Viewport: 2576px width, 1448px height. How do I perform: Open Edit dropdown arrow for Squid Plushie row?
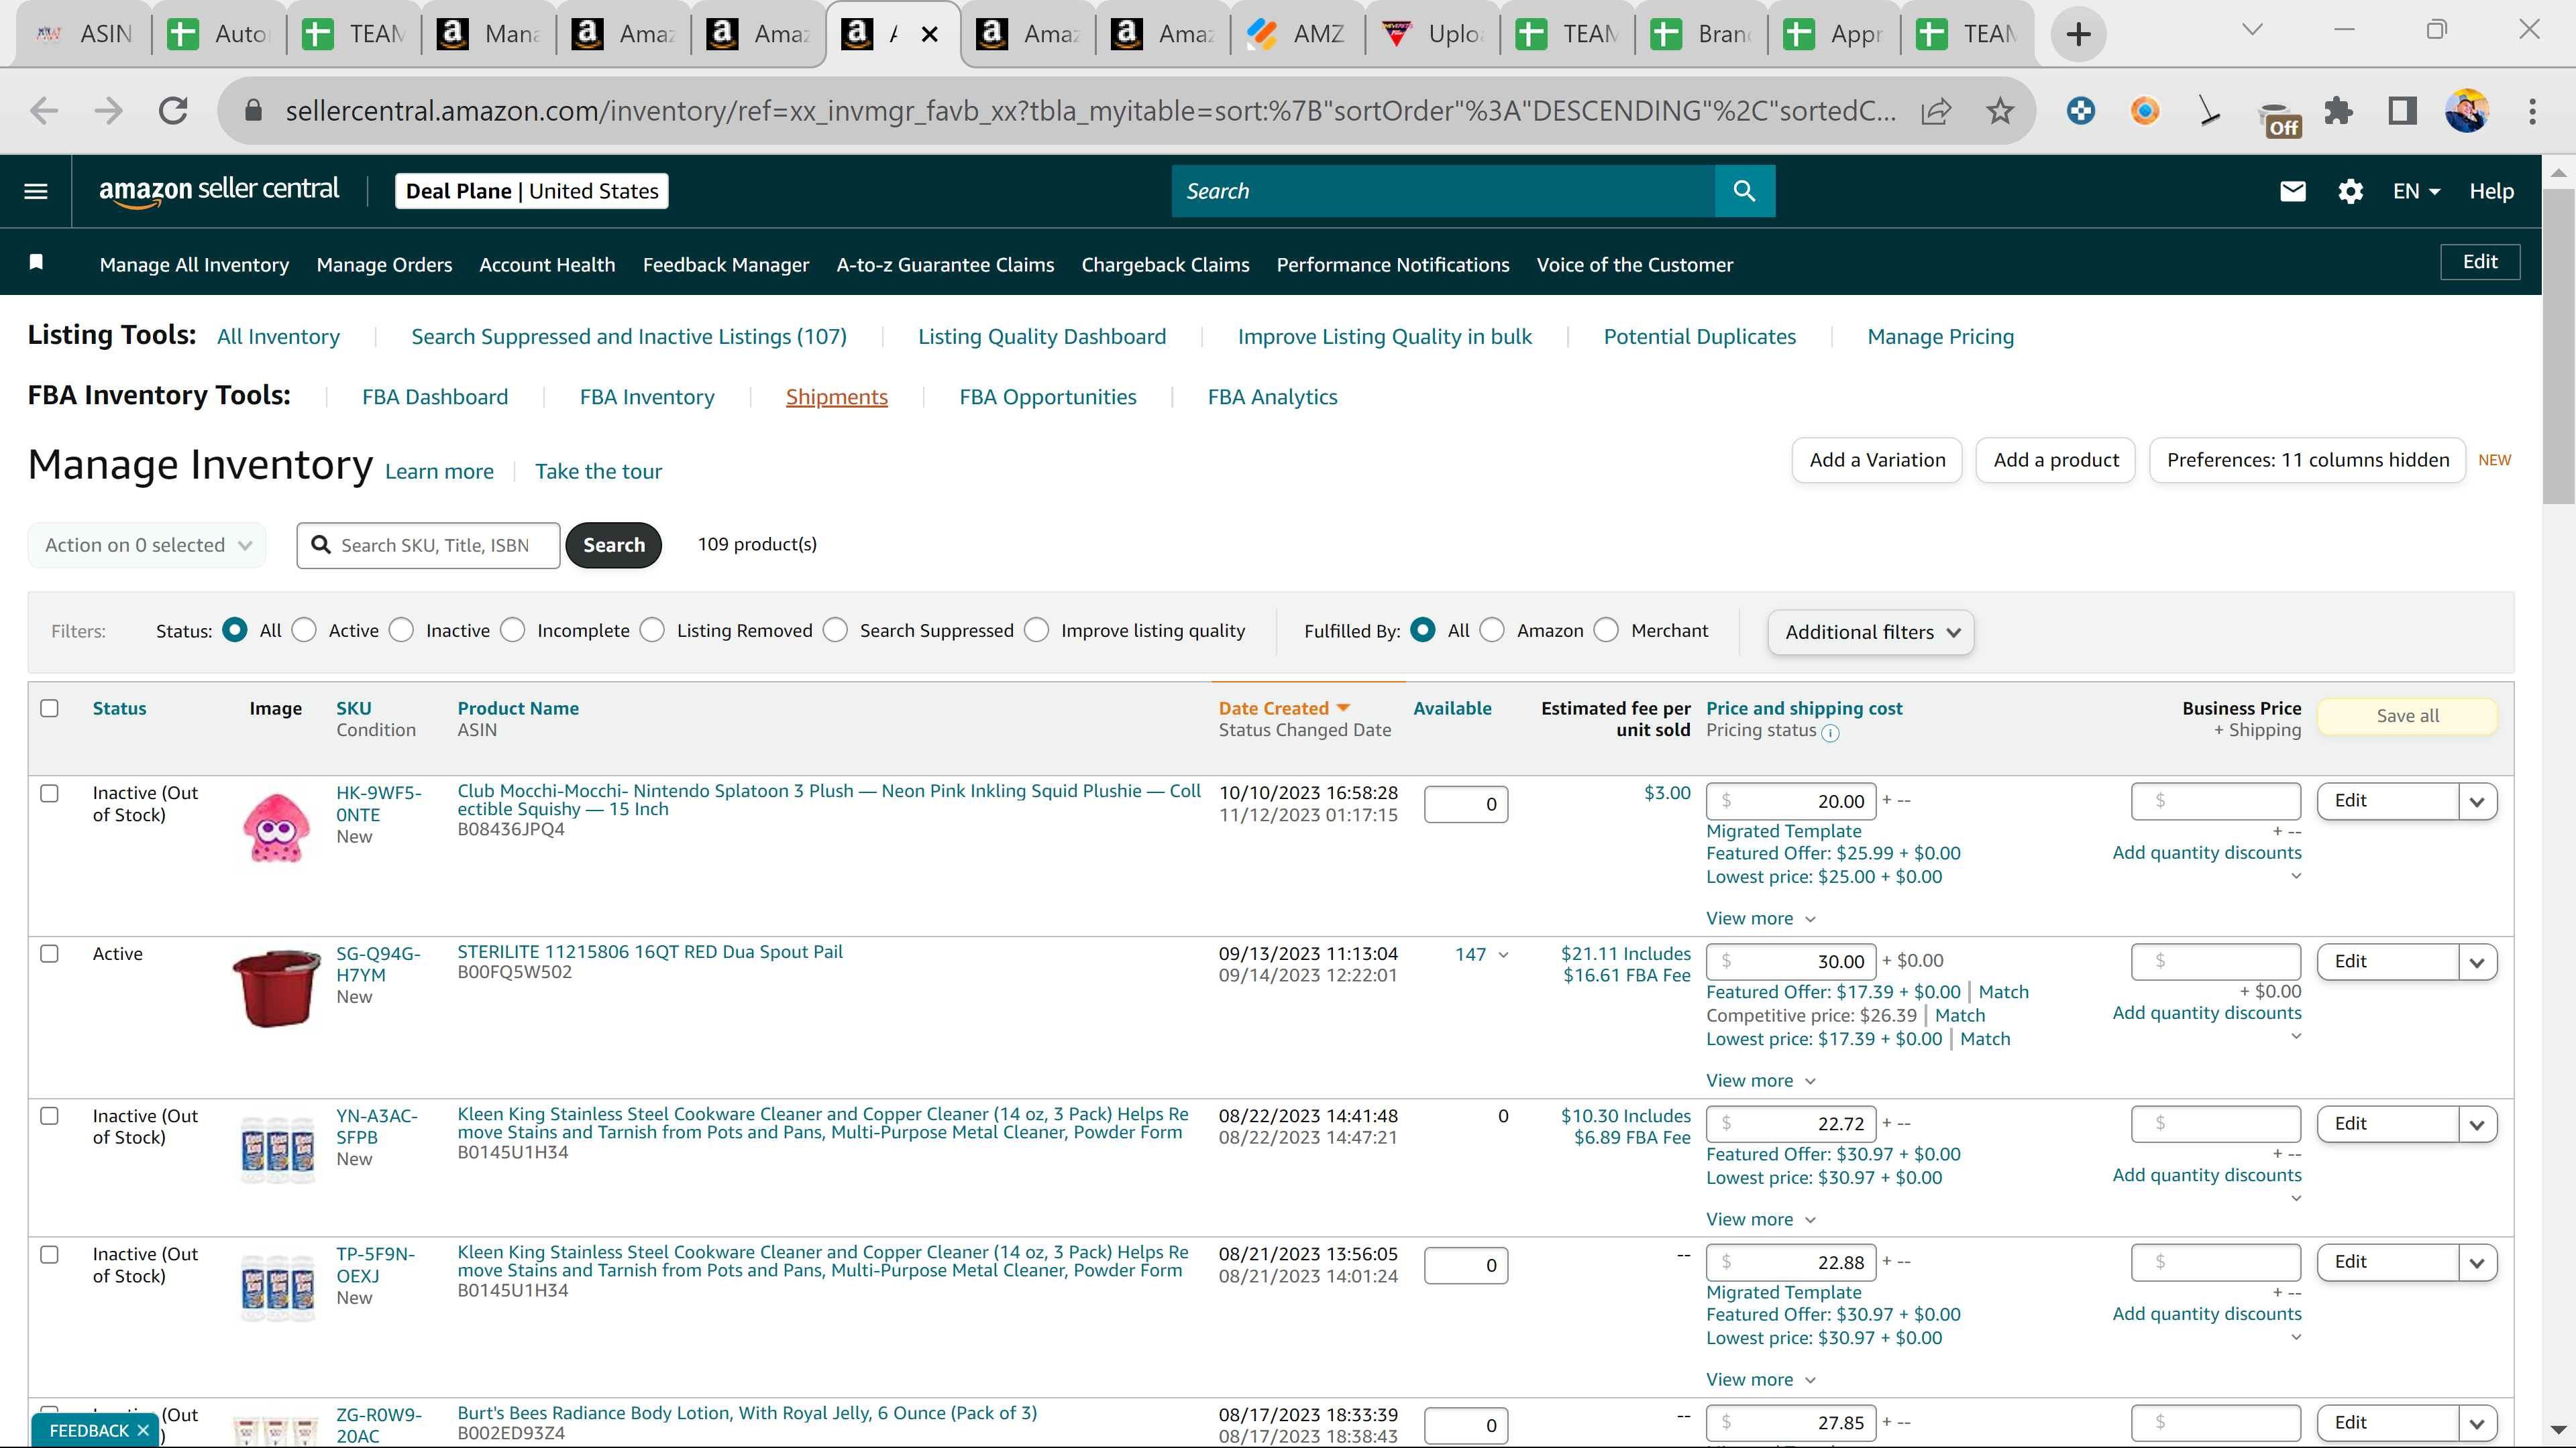pyautogui.click(x=2477, y=802)
